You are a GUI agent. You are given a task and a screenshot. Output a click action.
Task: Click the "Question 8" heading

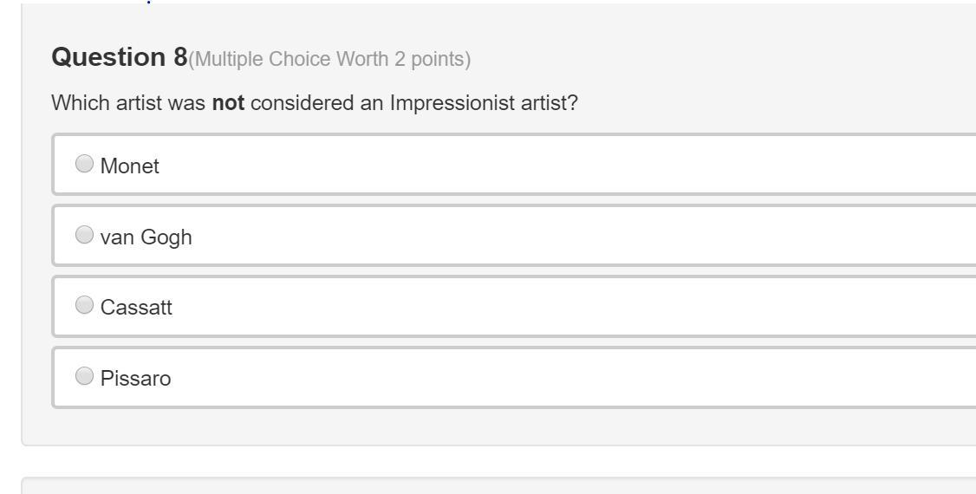[x=120, y=57]
